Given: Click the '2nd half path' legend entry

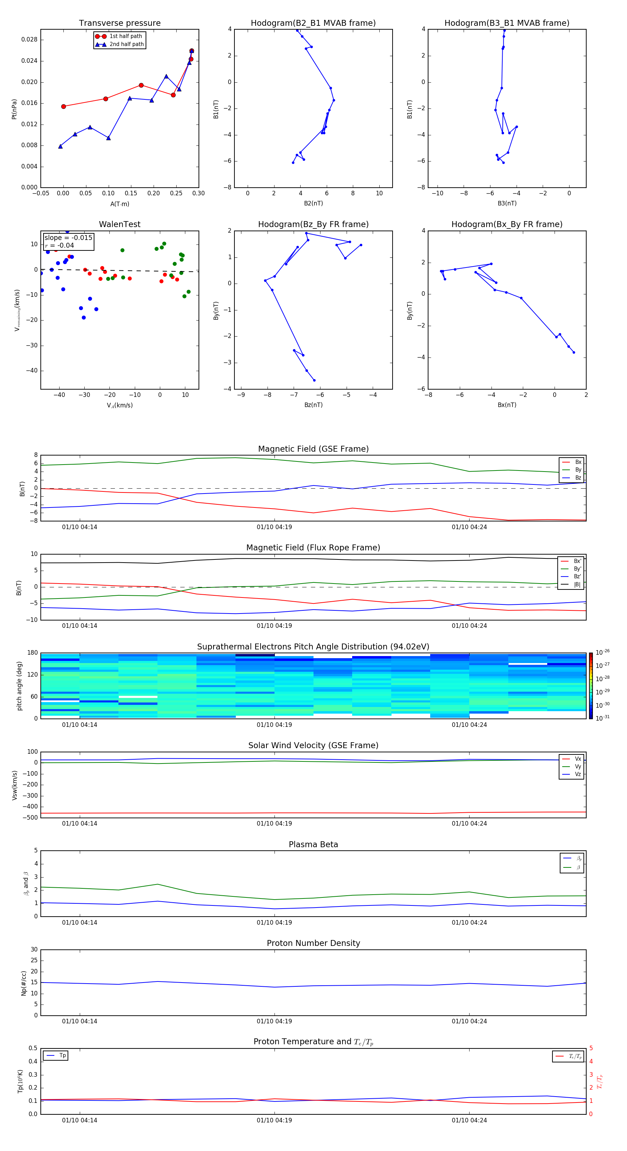Looking at the screenshot, I should point(119,44).
